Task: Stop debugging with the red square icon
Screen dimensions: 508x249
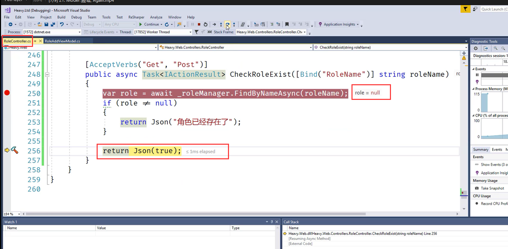Action: [199, 24]
